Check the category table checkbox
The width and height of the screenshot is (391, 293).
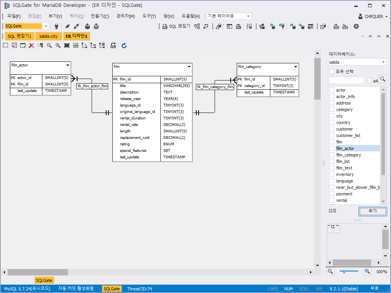[332, 109]
